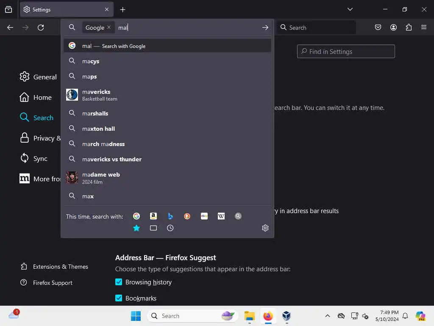Image resolution: width=434 pixels, height=326 pixels.
Task: Go back one page
Action: point(10,28)
